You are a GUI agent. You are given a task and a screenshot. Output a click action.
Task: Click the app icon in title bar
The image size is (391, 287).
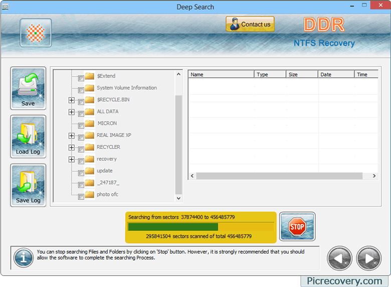coord(5,7)
